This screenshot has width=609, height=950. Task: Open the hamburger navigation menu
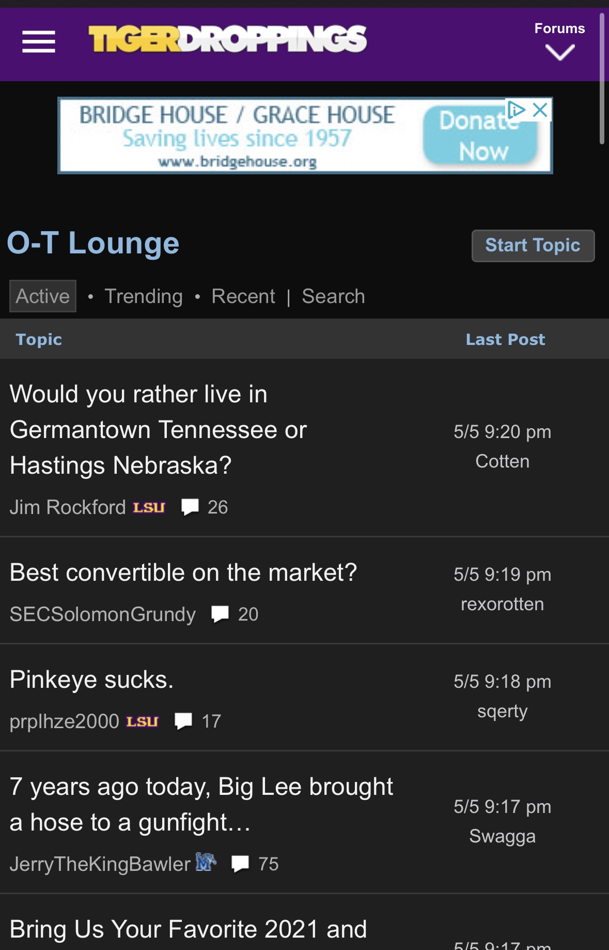click(x=39, y=41)
